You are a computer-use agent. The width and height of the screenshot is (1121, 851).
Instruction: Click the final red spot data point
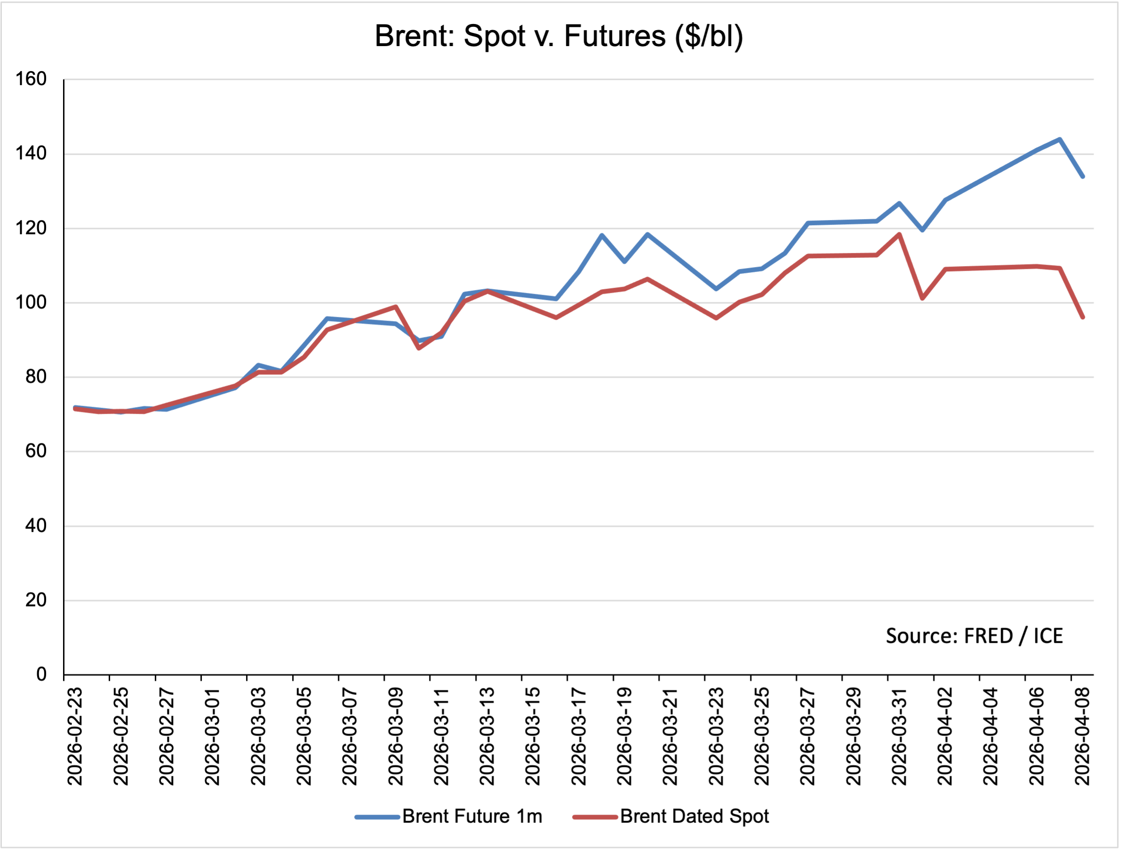[x=1082, y=317]
